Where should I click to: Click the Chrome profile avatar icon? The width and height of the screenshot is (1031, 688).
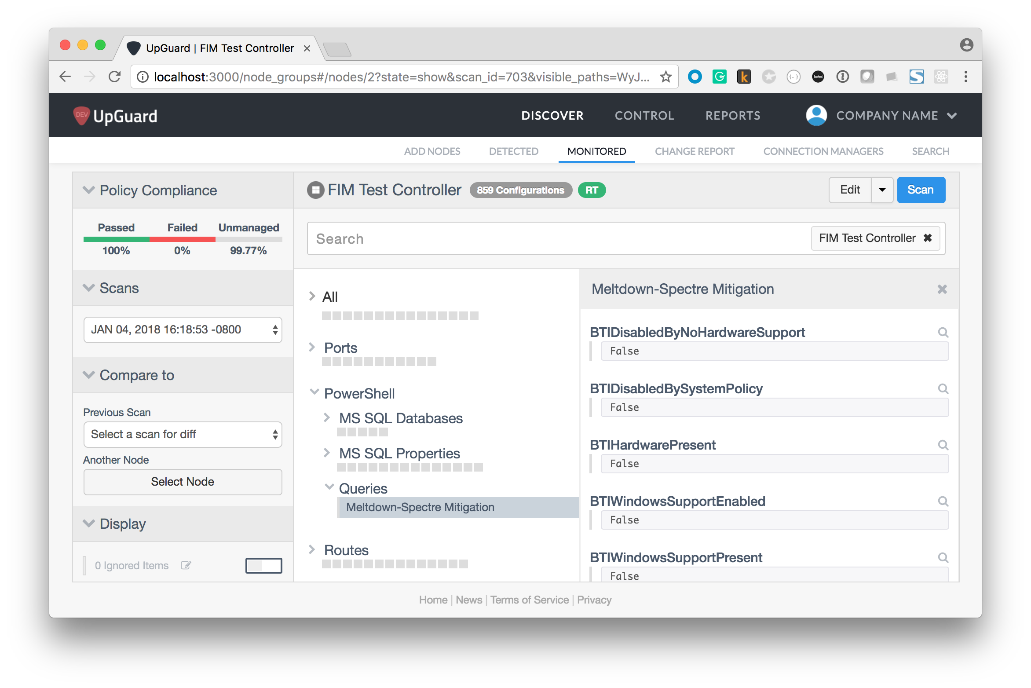tap(966, 45)
